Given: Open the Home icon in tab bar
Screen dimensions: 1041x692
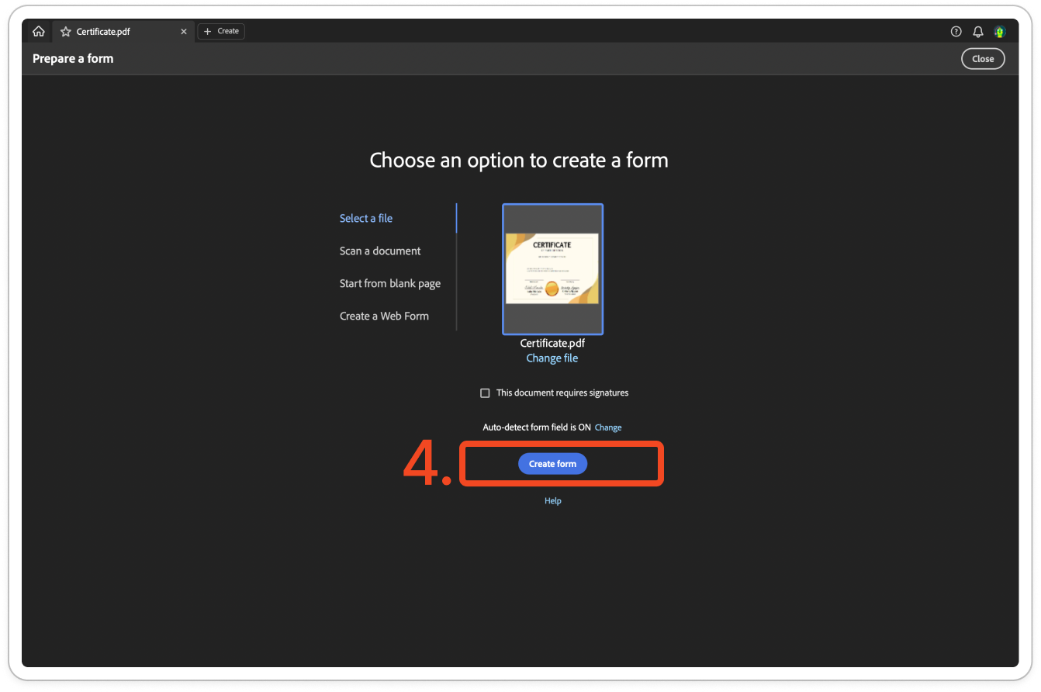Looking at the screenshot, I should point(39,31).
